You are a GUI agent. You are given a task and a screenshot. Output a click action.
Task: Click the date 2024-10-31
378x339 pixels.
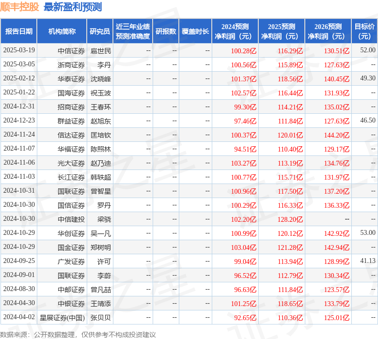coord(19,191)
